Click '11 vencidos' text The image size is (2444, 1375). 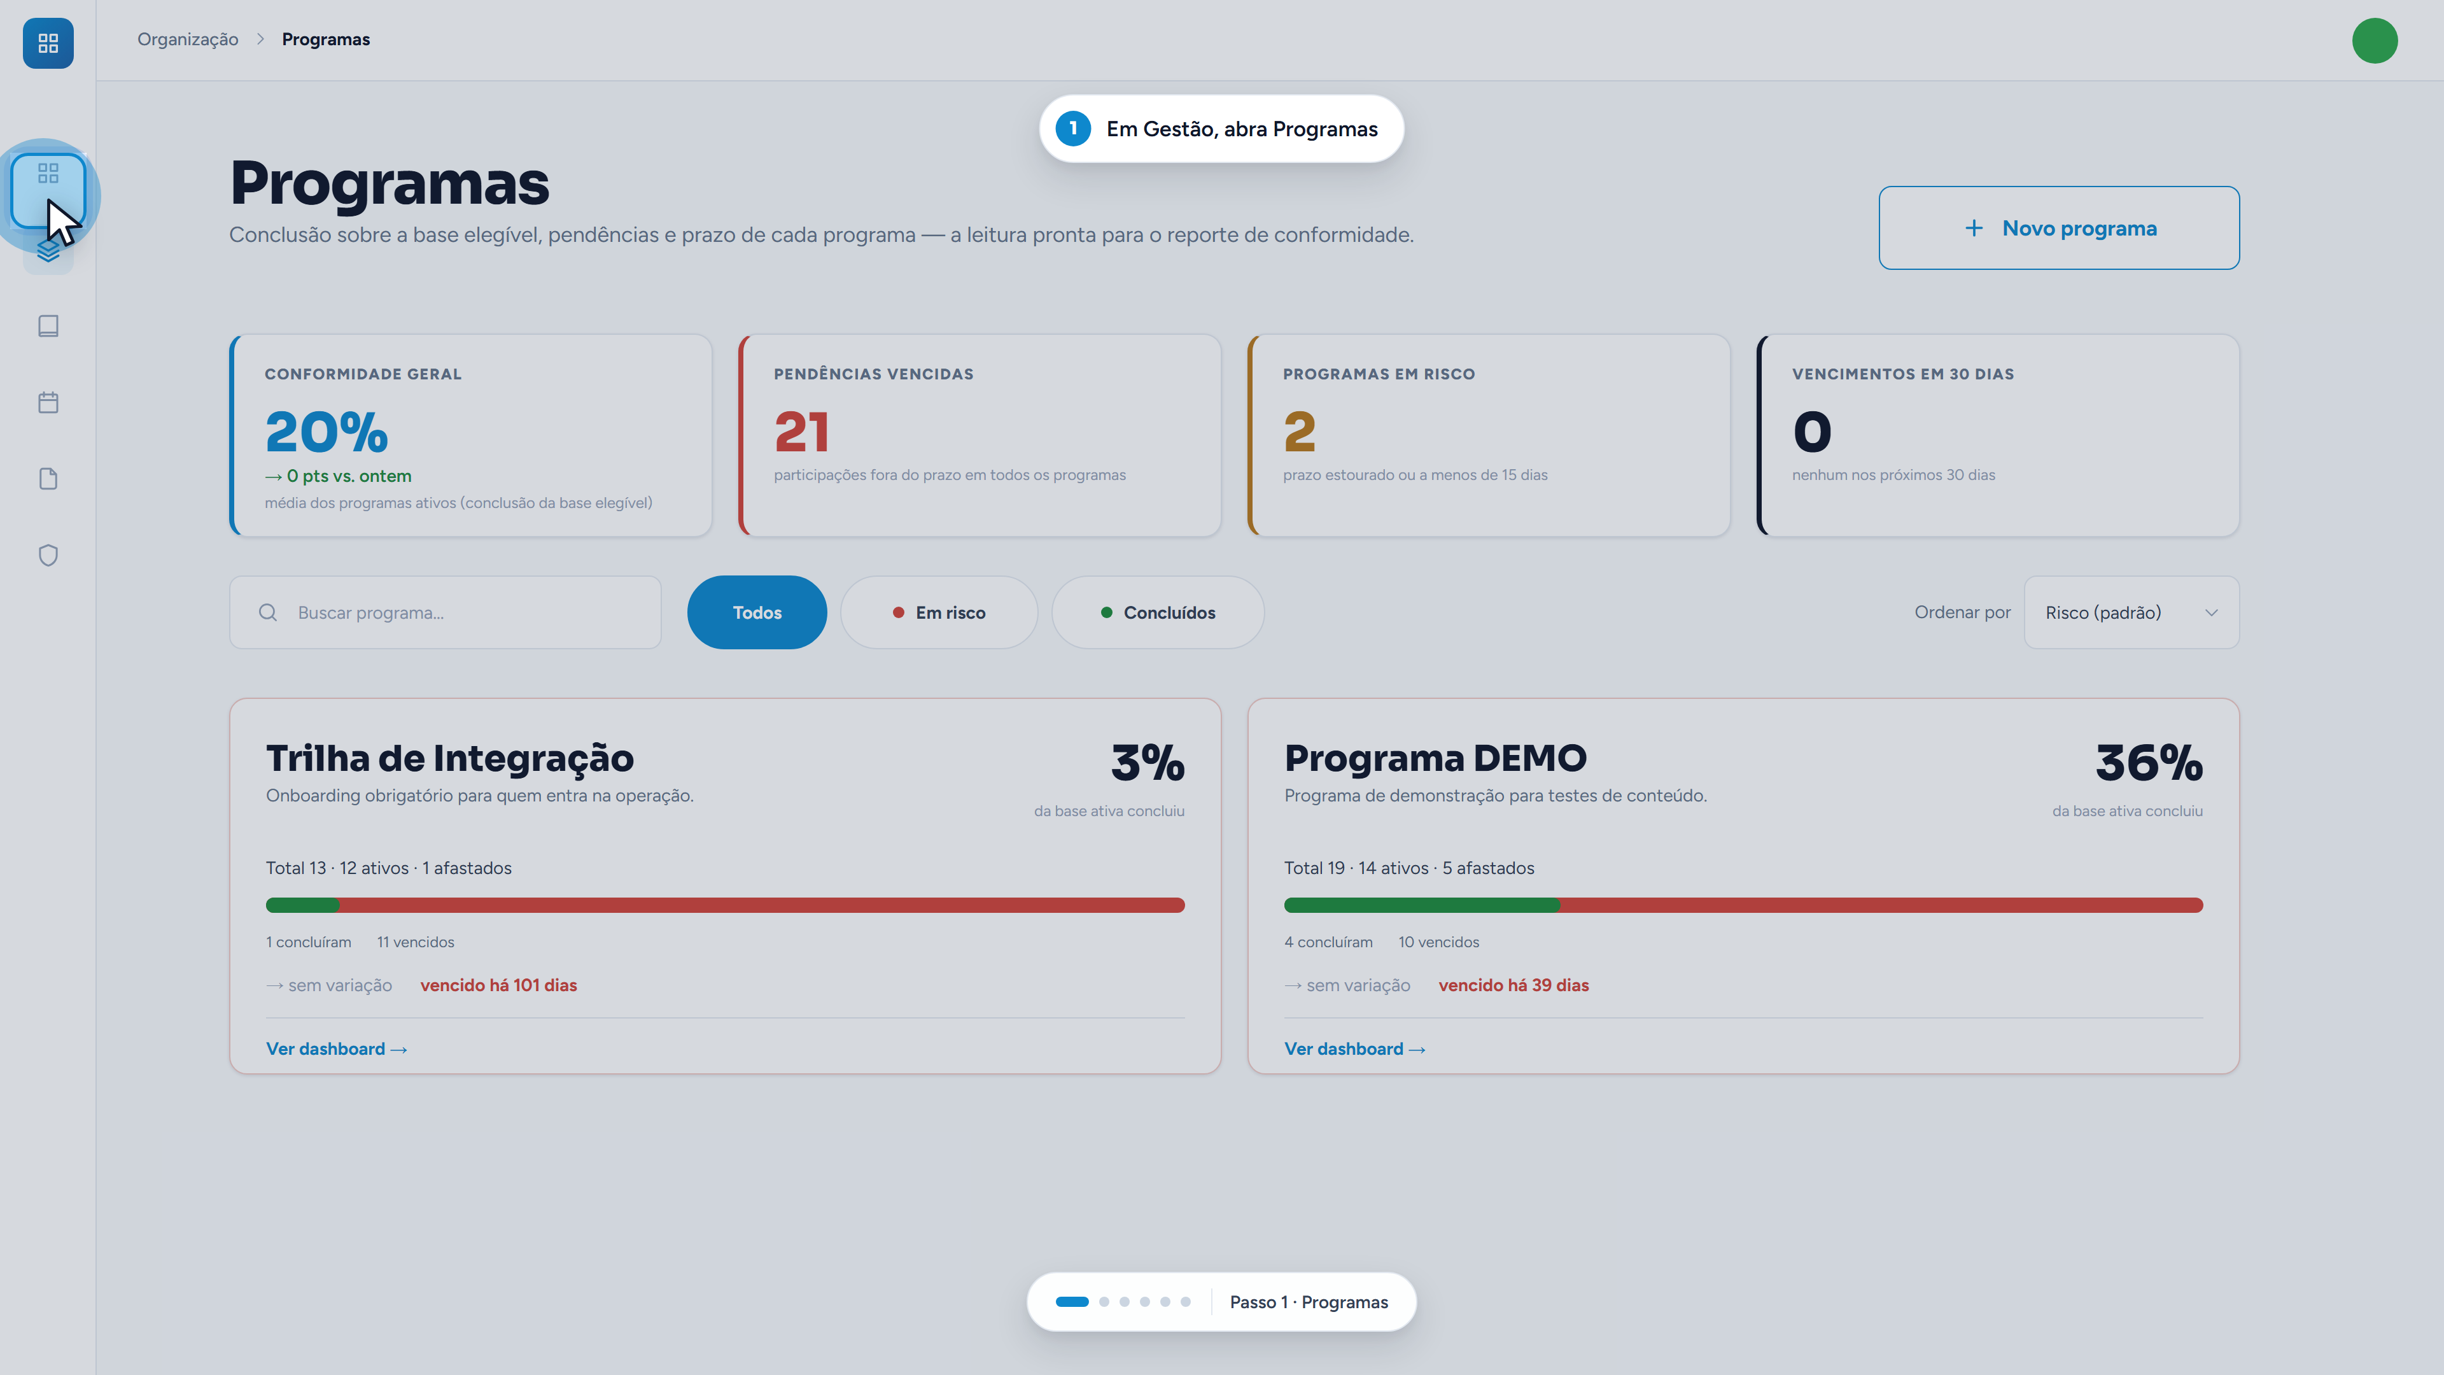click(416, 942)
